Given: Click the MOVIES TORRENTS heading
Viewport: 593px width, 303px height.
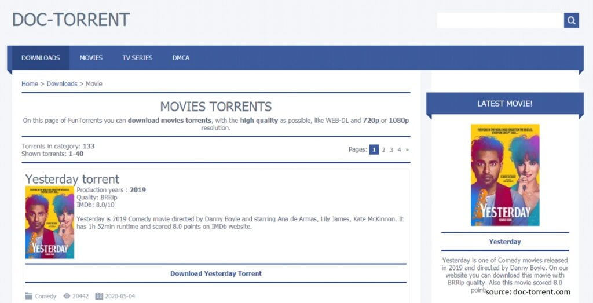Looking at the screenshot, I should pos(215,107).
